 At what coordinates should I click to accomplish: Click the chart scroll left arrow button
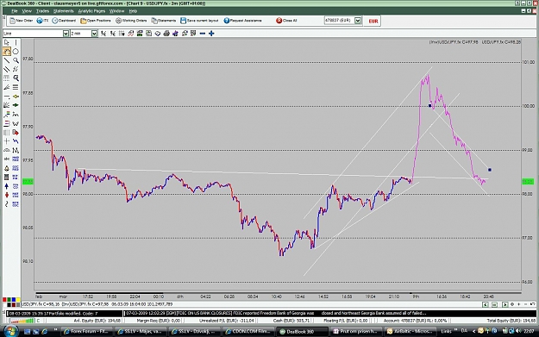point(486,304)
